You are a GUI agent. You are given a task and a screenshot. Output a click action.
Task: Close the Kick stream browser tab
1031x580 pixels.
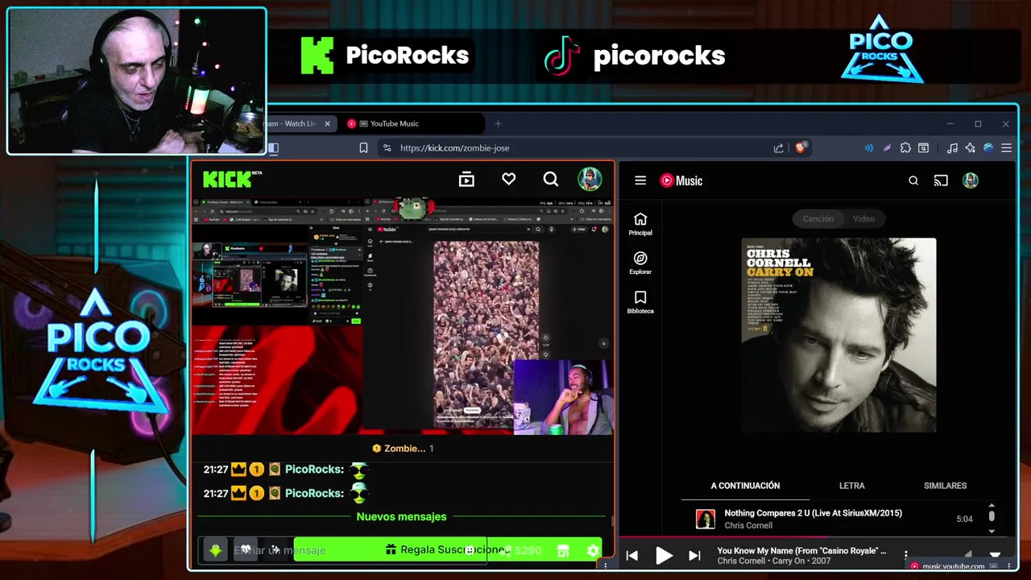pyautogui.click(x=327, y=123)
